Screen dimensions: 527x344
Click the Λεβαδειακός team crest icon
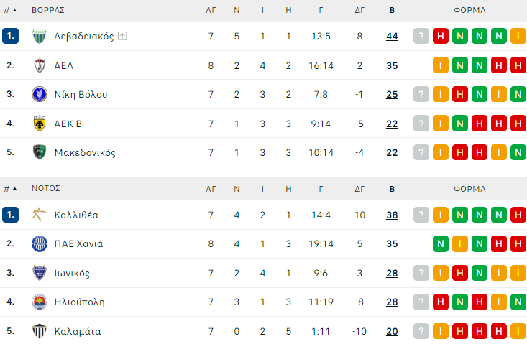[40, 36]
